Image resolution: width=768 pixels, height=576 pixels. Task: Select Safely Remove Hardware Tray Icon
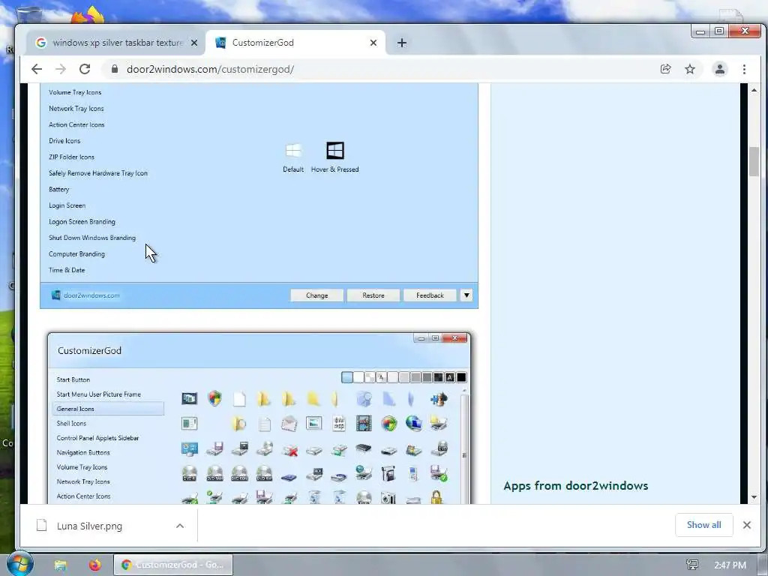pos(98,173)
